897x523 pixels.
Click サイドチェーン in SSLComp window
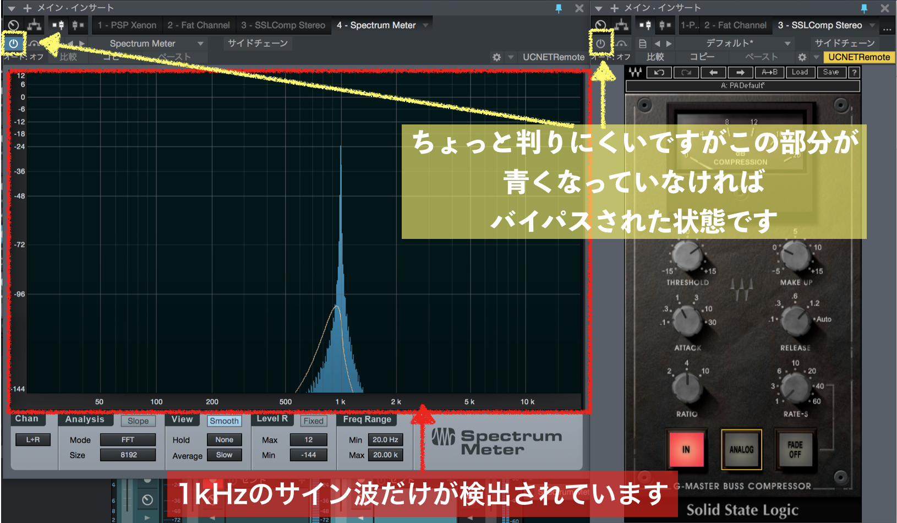point(845,43)
